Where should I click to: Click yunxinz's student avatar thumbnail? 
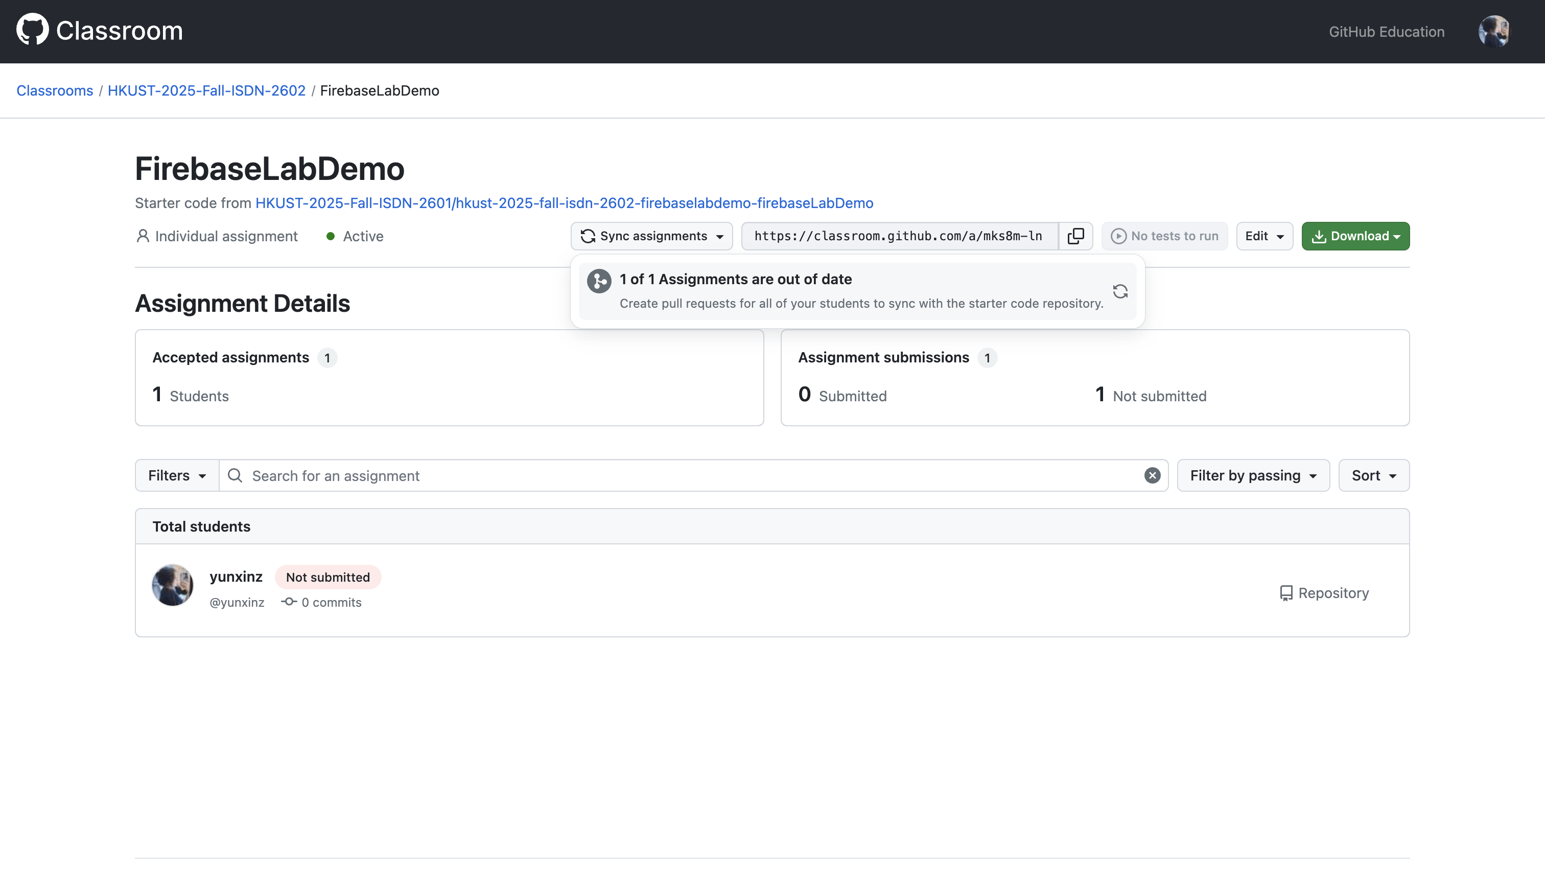(x=173, y=585)
